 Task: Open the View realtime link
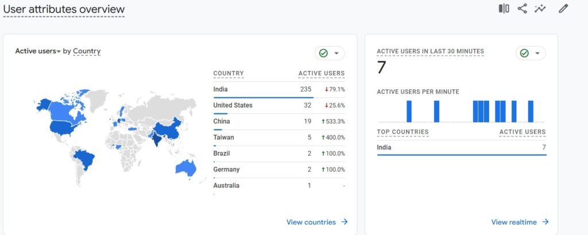tap(514, 222)
